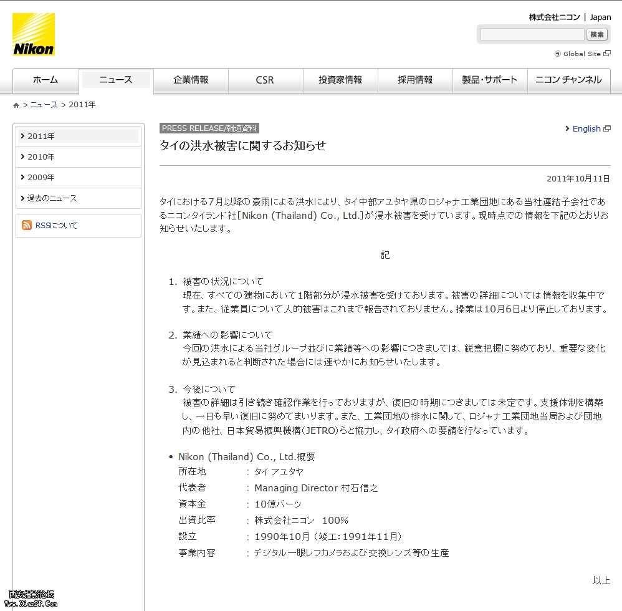622x611 pixels.
Task: Switch to the 企業情報 tab
Action: 191,80
